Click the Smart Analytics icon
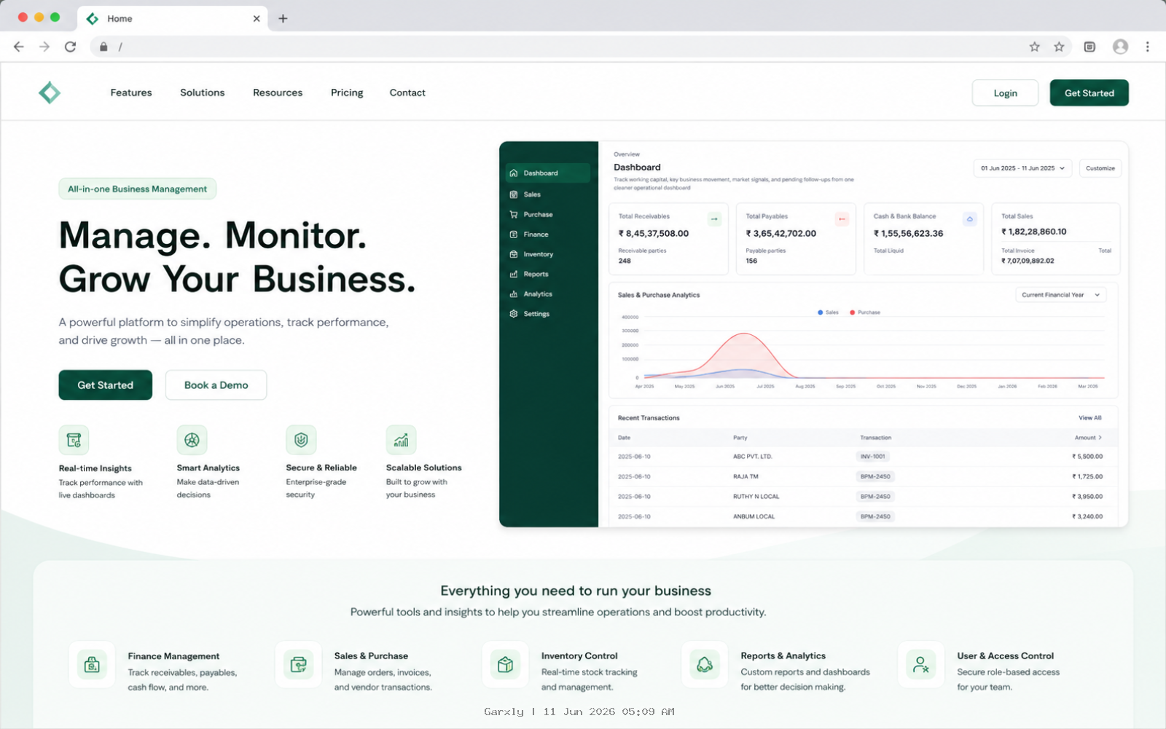This screenshot has width=1166, height=729. [x=192, y=440]
